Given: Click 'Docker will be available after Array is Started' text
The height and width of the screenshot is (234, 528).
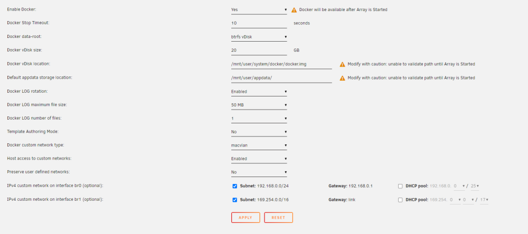Looking at the screenshot, I should pyautogui.click(x=343, y=9).
